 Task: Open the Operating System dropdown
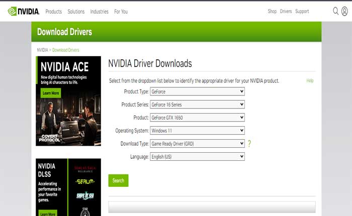(197, 131)
